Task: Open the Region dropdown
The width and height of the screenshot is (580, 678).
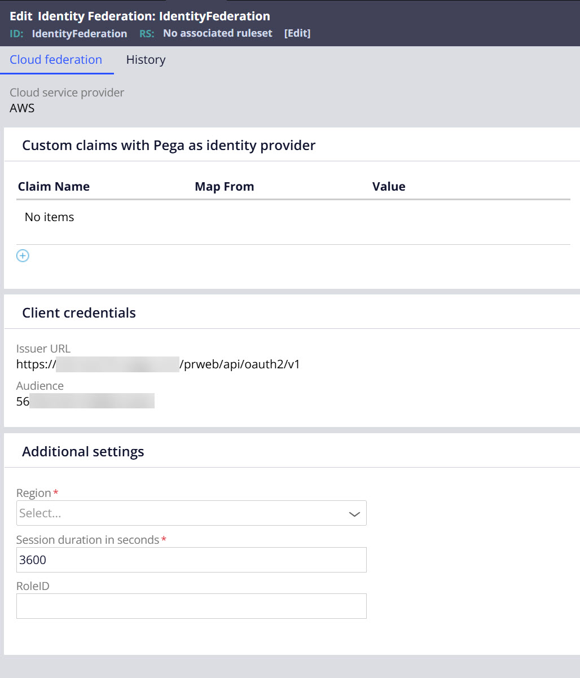Action: point(191,513)
